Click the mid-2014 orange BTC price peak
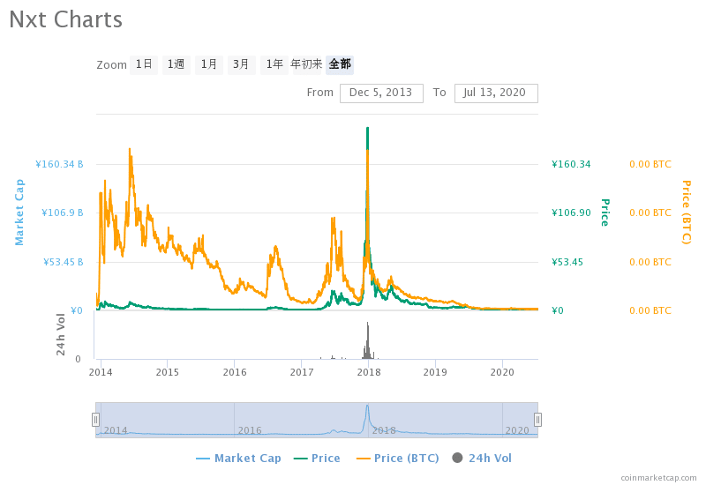This screenshot has width=706, height=485. coord(130,150)
